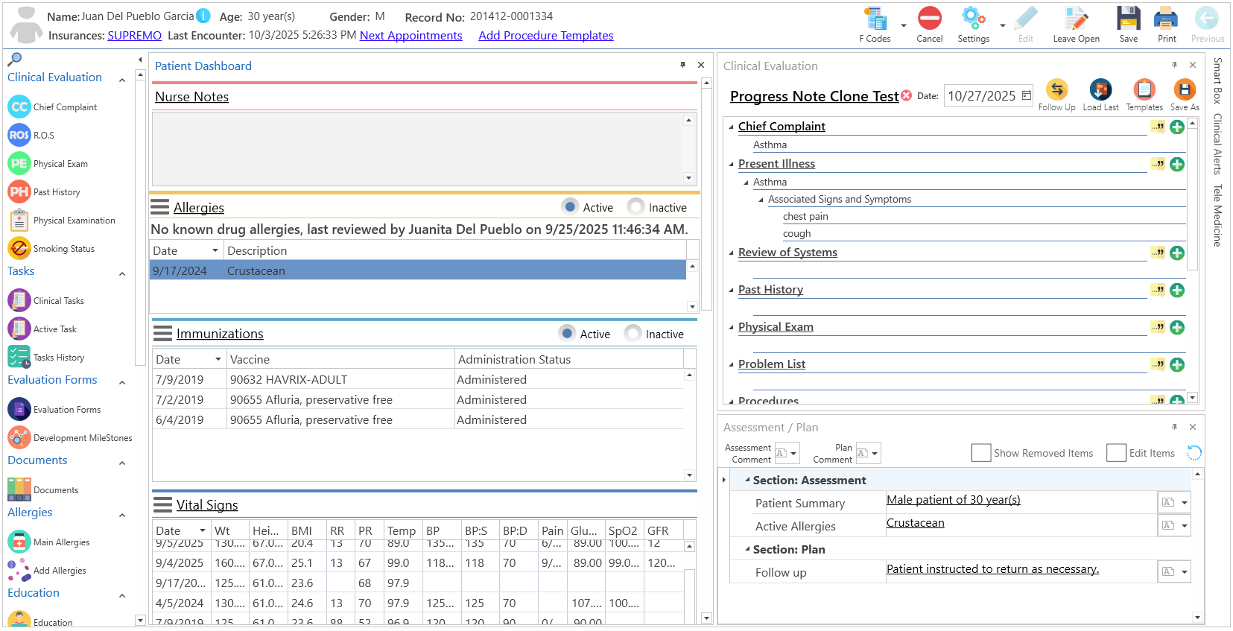Select Inactive radio for Allergies

click(635, 207)
